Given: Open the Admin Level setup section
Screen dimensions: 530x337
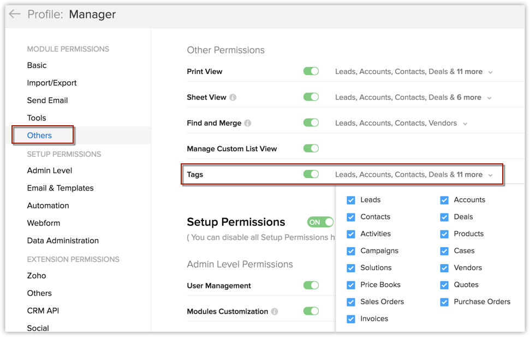Looking at the screenshot, I should (x=50, y=170).
